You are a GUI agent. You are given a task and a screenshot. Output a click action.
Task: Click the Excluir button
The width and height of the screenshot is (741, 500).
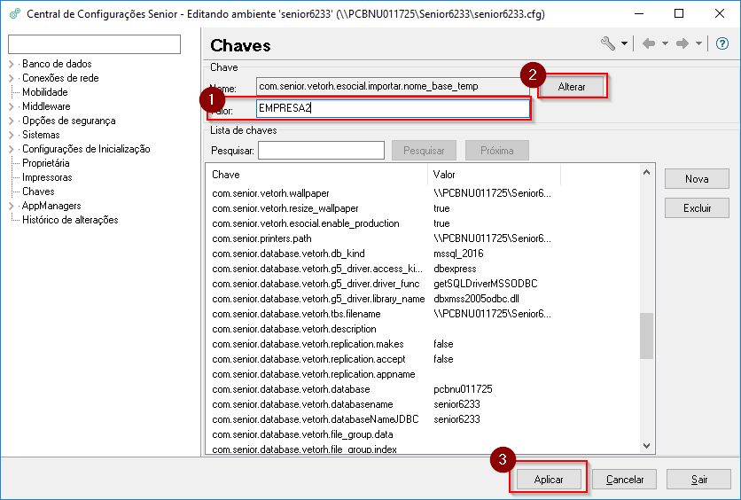point(697,208)
